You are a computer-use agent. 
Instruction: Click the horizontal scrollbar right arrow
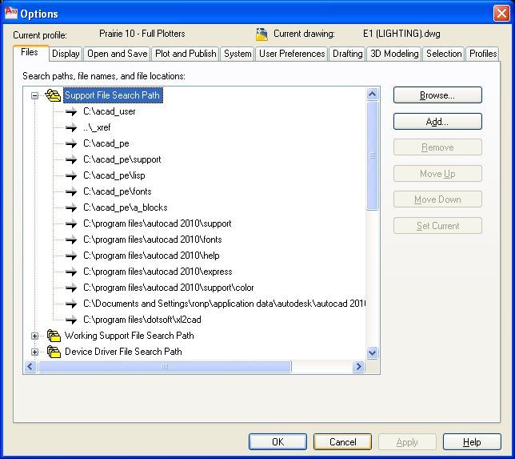coord(358,366)
